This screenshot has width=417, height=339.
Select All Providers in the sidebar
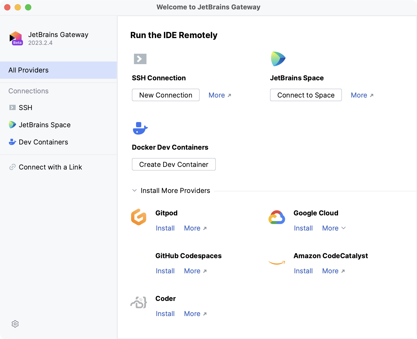tap(58, 70)
